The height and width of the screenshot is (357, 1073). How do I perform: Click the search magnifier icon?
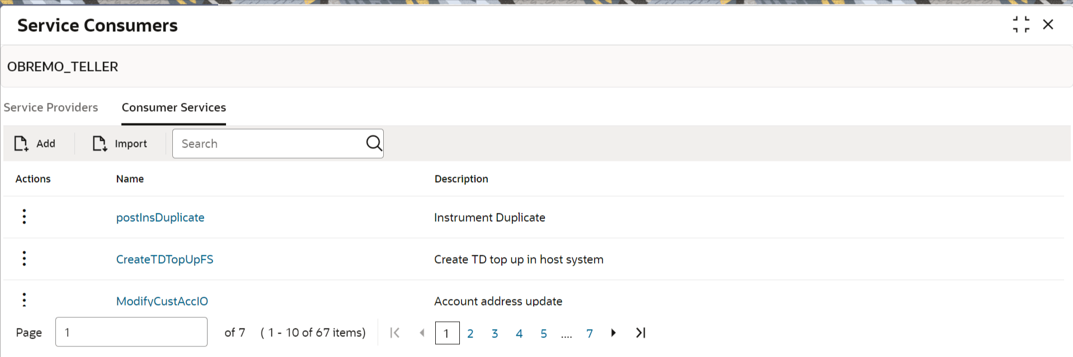point(374,144)
